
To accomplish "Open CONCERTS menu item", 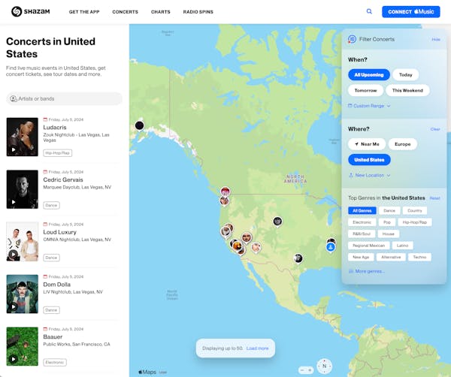I will pos(125,12).
